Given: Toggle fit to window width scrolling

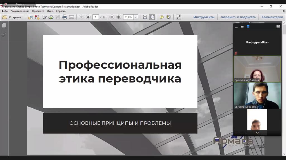Looking at the screenshot, I should click(x=145, y=17).
